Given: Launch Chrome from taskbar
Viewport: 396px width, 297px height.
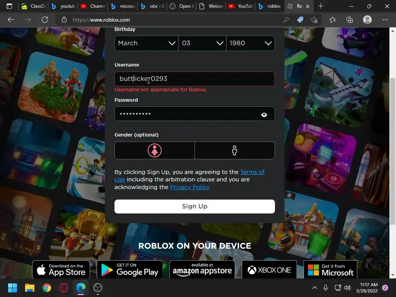Looking at the screenshot, I should 47,288.
